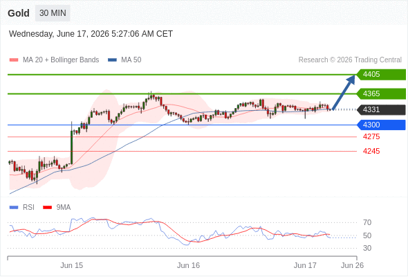
Task: Select the green 4365 resistance price tag
Action: tap(381, 93)
